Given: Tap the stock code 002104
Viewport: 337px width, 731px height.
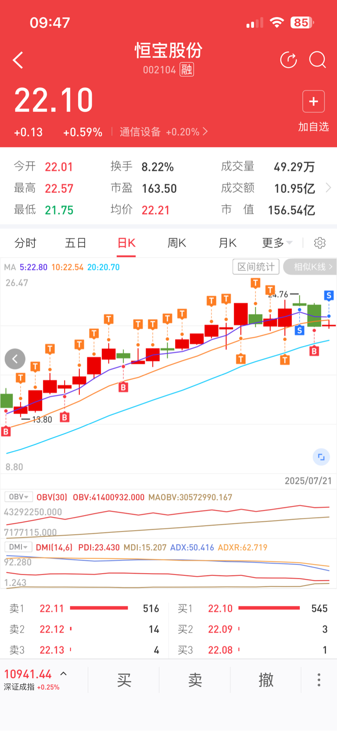Looking at the screenshot, I should coord(159,70).
